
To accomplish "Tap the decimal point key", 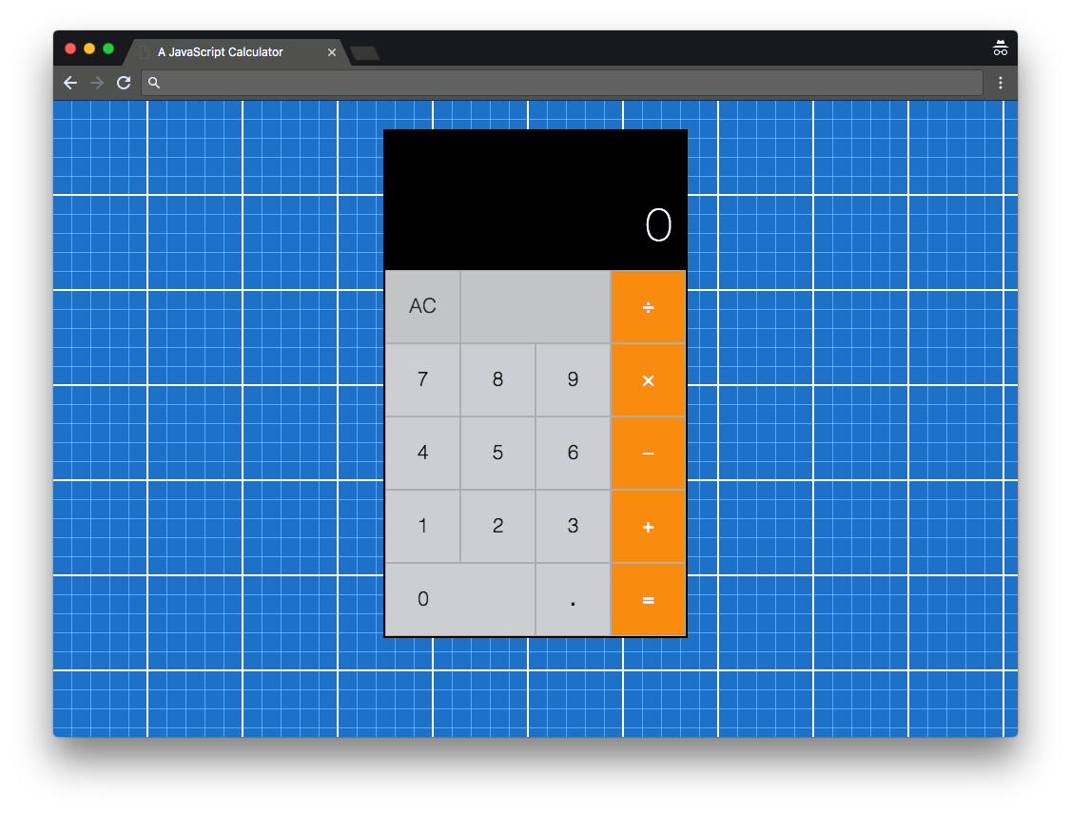I will click(x=573, y=599).
